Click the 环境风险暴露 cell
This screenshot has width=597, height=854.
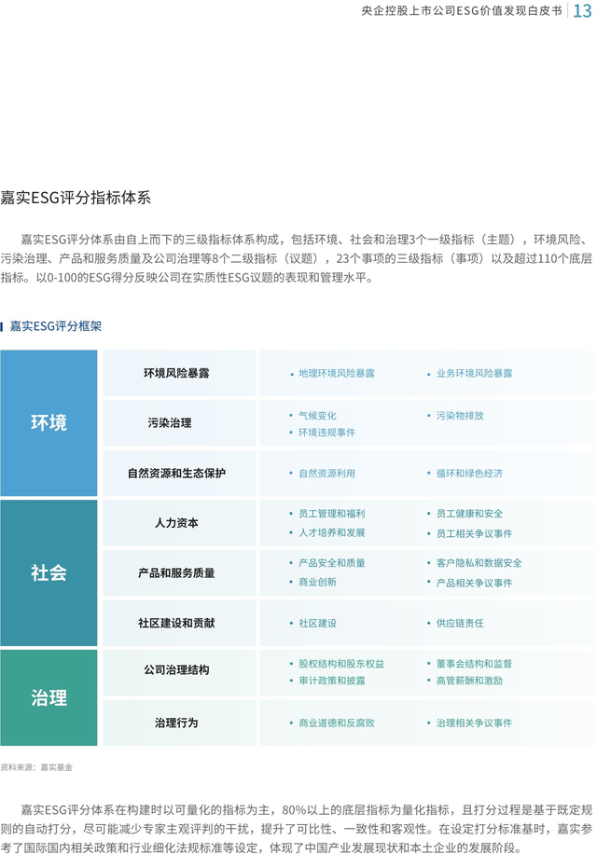[179, 373]
